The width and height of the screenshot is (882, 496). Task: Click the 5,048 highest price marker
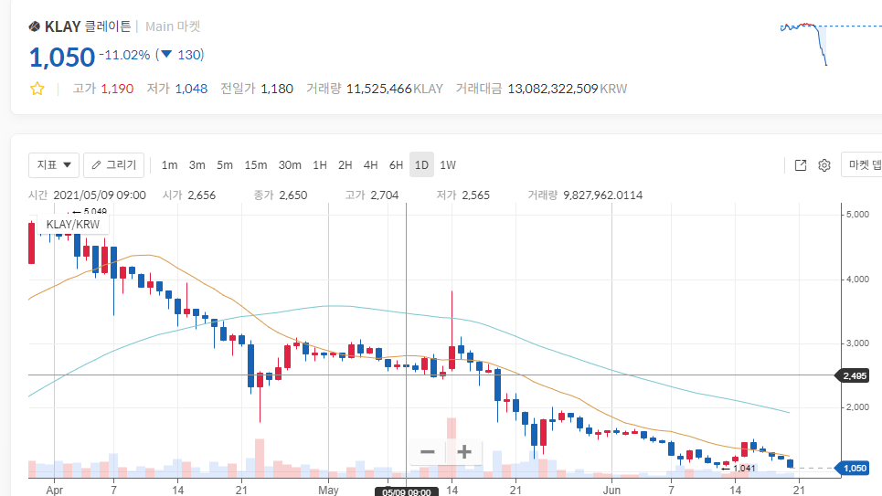(x=90, y=211)
